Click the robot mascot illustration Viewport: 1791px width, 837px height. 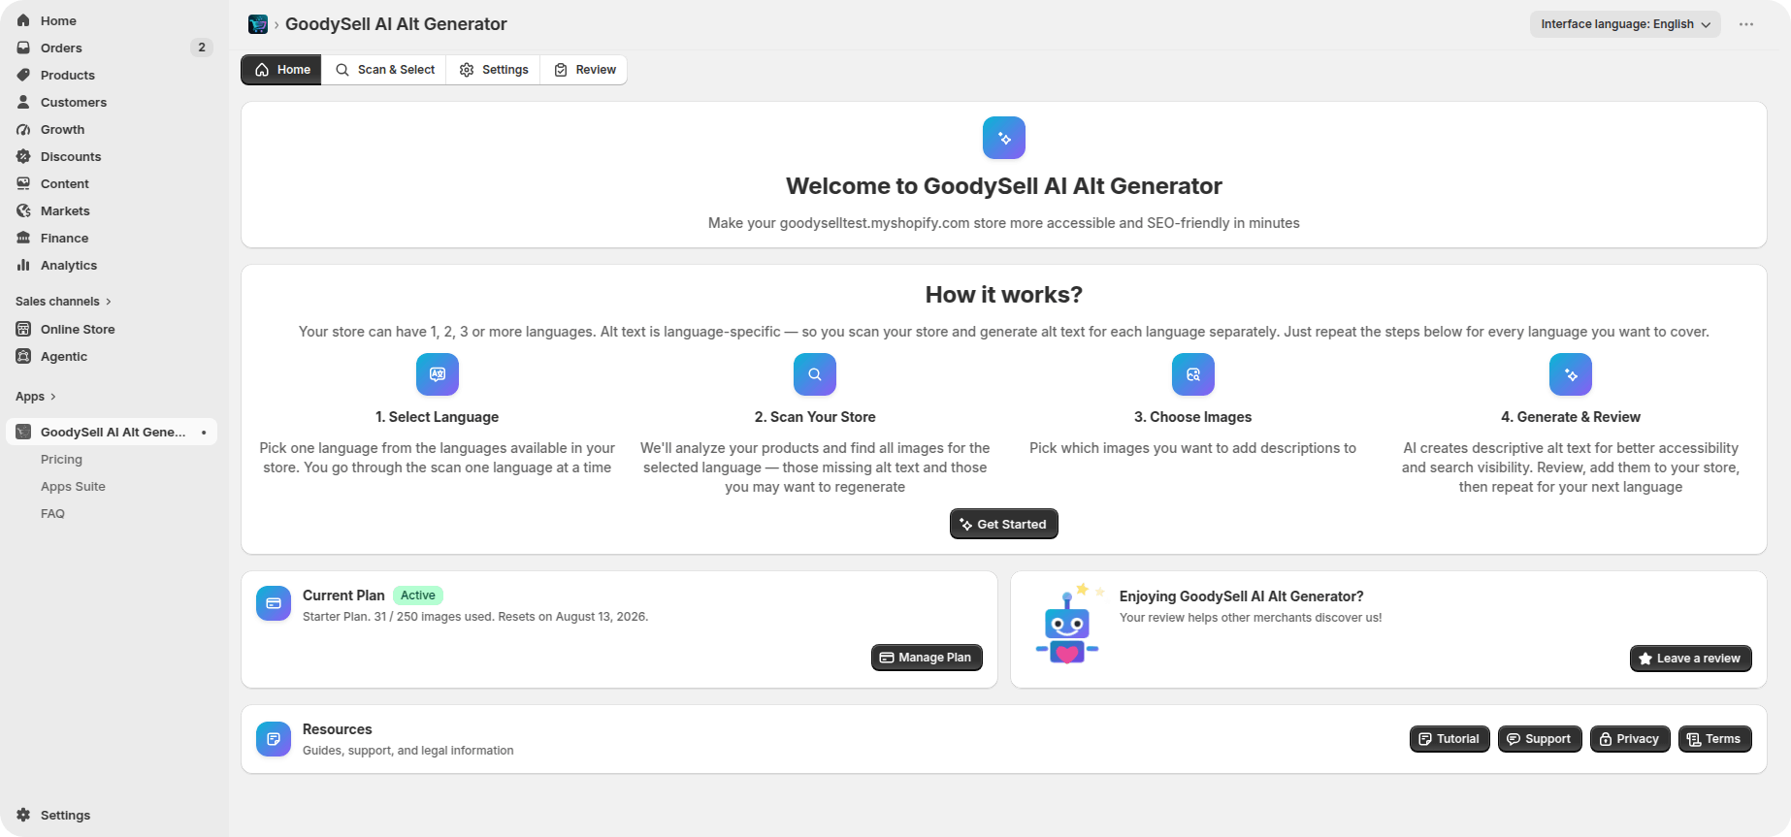(x=1068, y=626)
